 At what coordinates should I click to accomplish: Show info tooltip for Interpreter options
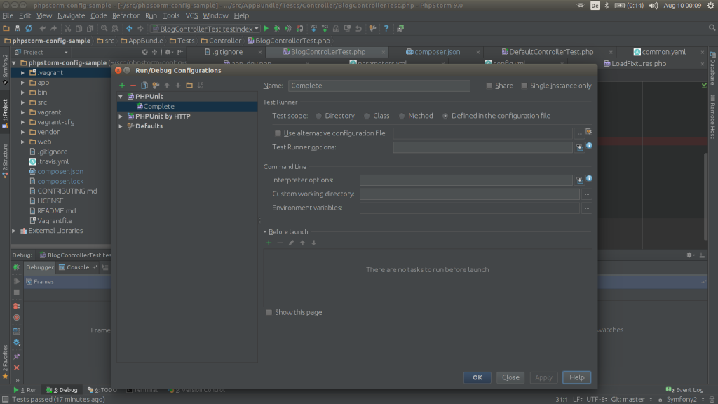[x=589, y=178]
